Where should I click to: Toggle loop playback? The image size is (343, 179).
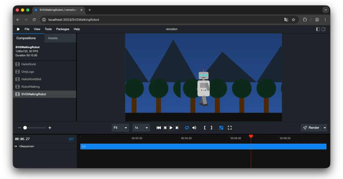187,128
